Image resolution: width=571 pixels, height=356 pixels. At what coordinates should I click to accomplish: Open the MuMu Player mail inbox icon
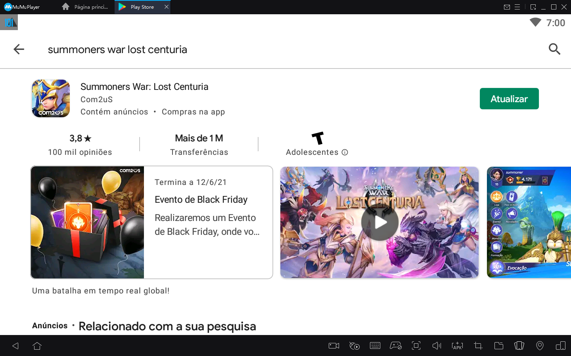tap(507, 7)
